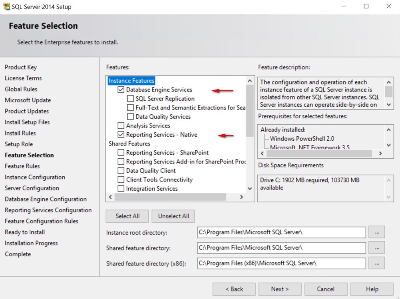The width and height of the screenshot is (400, 299).
Task: Click the SQL Server setup title bar icon
Action: 6,6
